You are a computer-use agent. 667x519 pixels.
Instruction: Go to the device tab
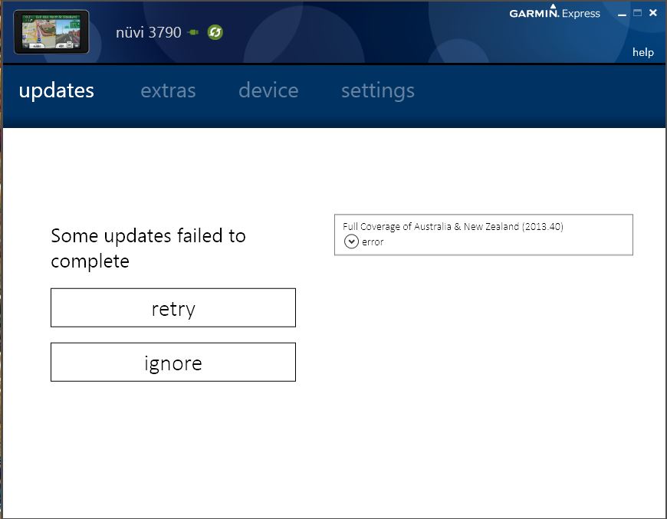point(268,90)
